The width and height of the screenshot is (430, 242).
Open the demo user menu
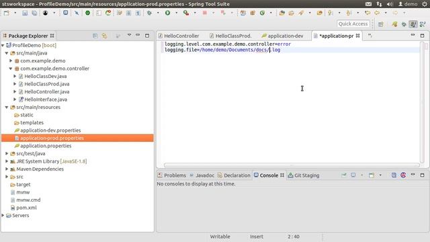tap(408, 4)
